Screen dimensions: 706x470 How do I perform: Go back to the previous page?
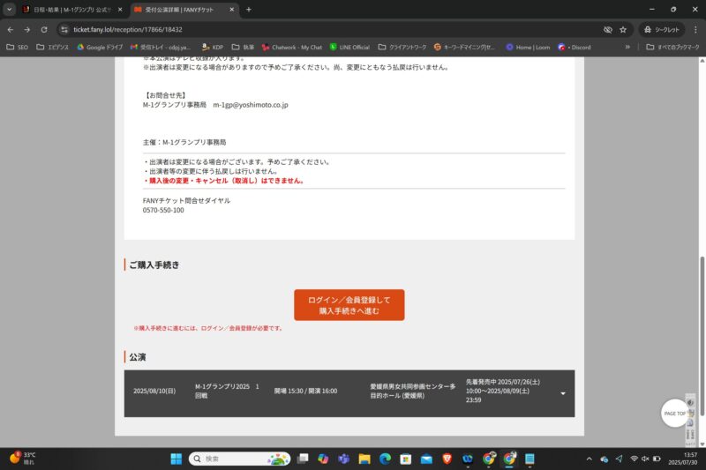[11, 30]
